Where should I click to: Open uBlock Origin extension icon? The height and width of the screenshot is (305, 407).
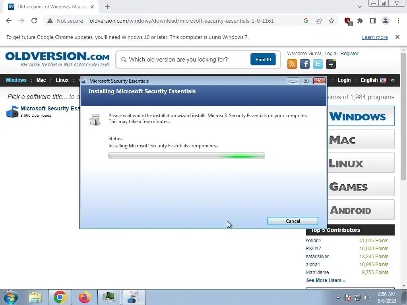(348, 21)
